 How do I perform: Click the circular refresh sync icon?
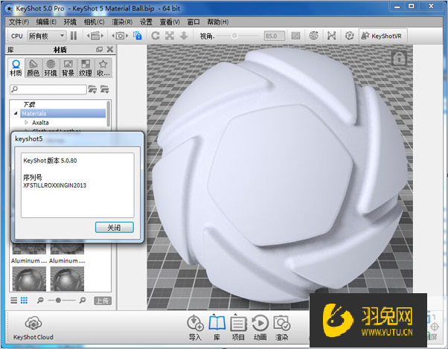tap(350, 36)
